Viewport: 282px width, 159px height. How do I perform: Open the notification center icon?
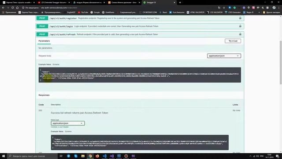pyautogui.click(x=278, y=156)
